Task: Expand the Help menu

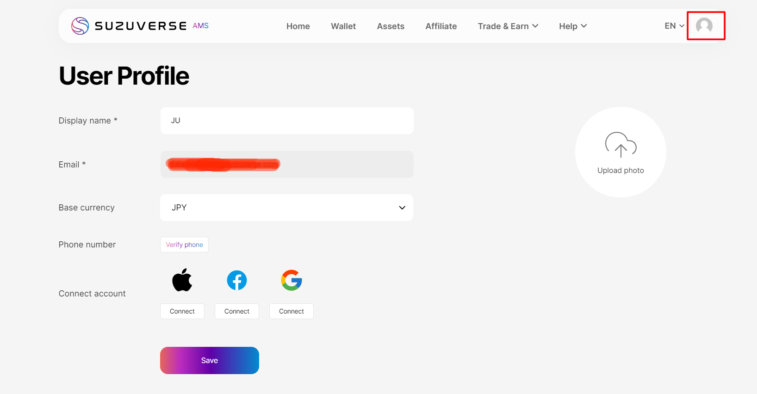Action: [572, 26]
